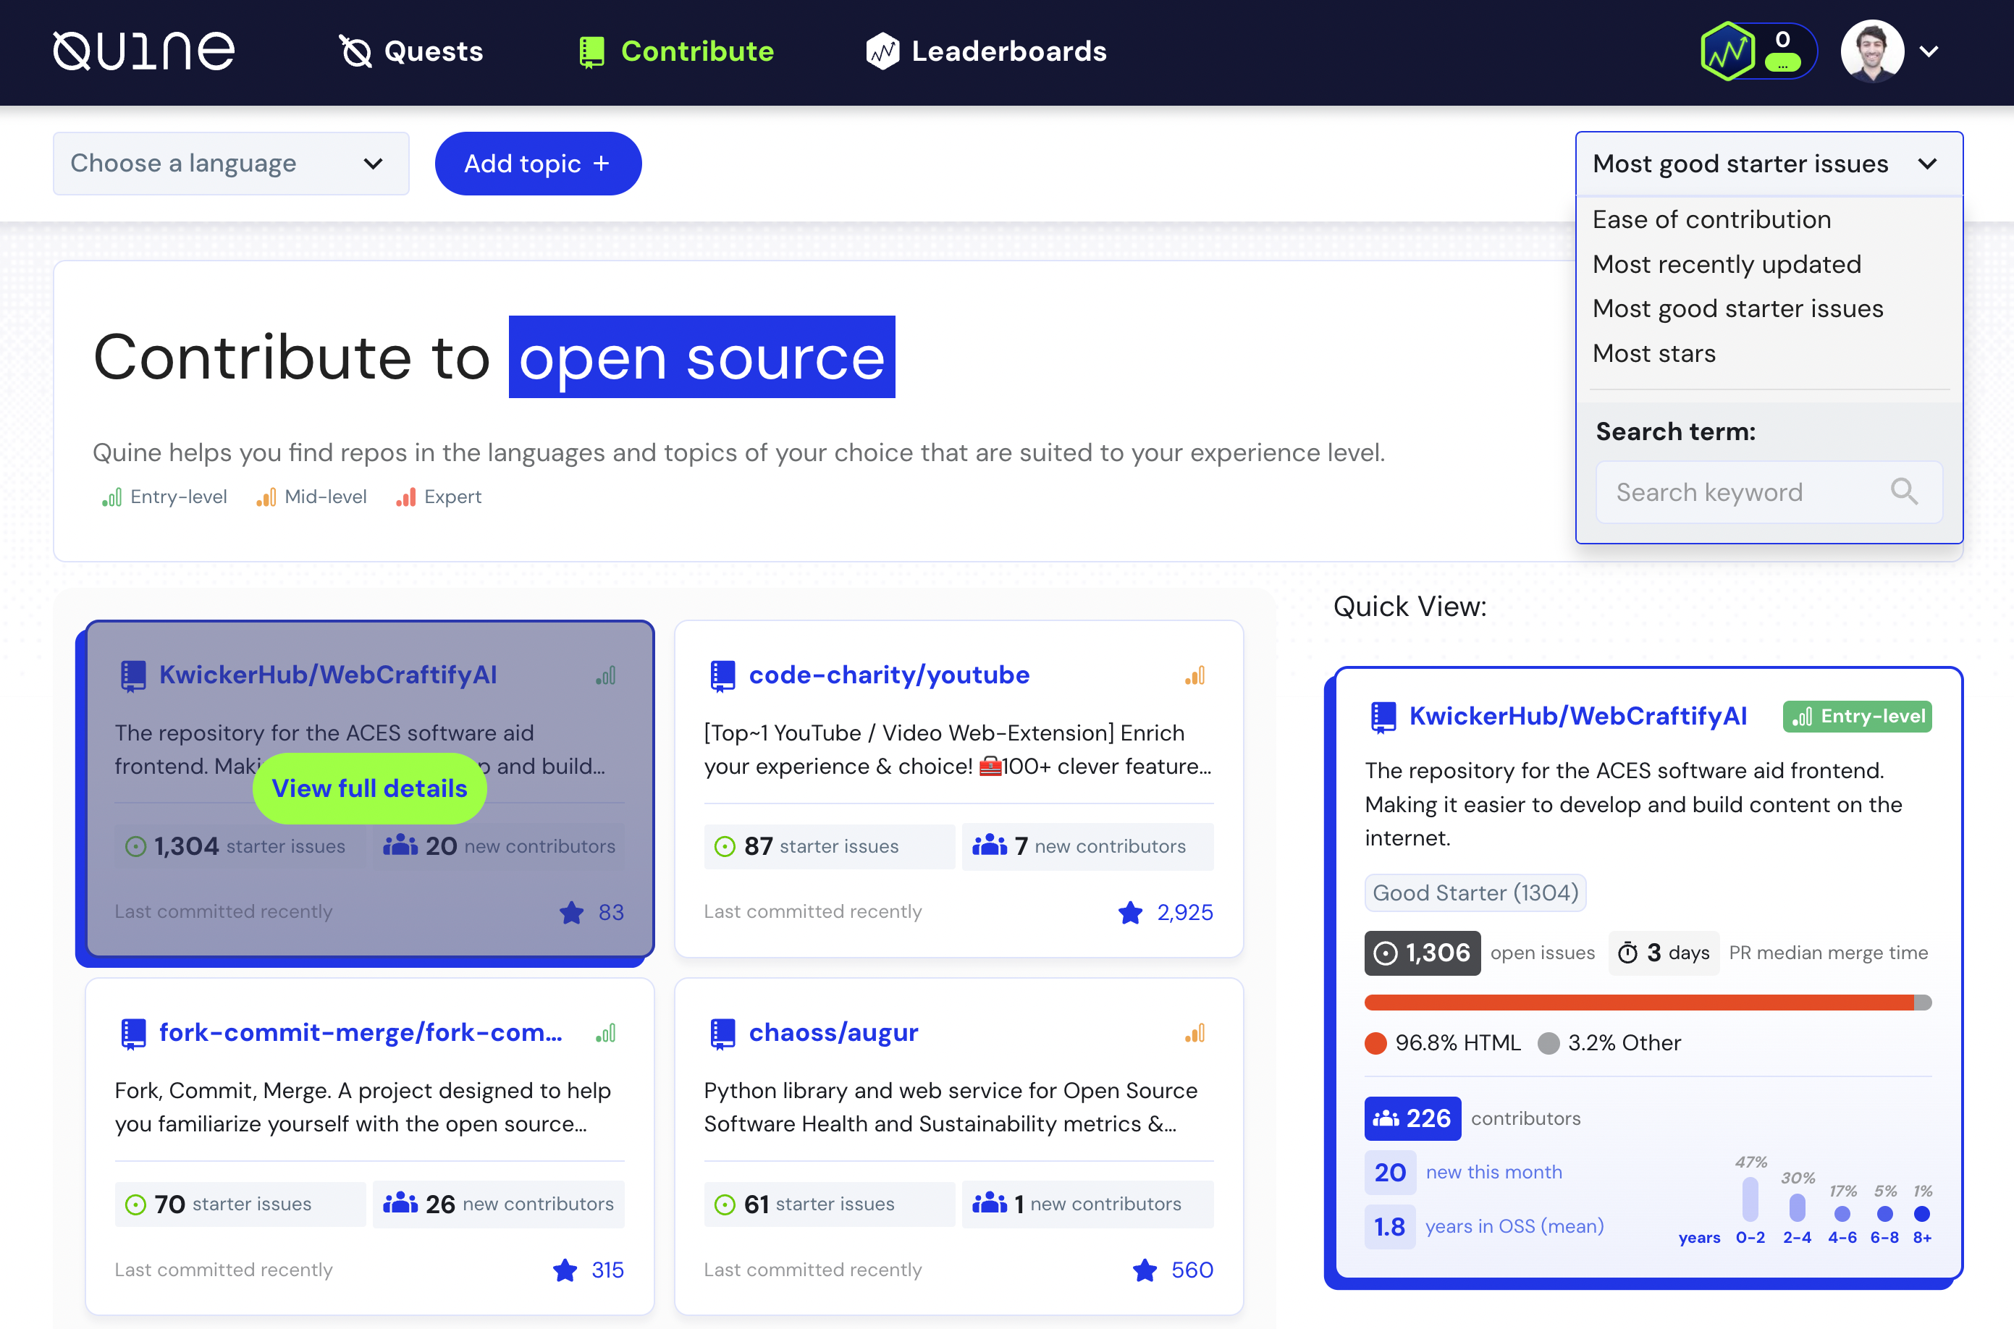Click repo book icon on code-charity/youtube card
The width and height of the screenshot is (2014, 1329).
pos(722,676)
